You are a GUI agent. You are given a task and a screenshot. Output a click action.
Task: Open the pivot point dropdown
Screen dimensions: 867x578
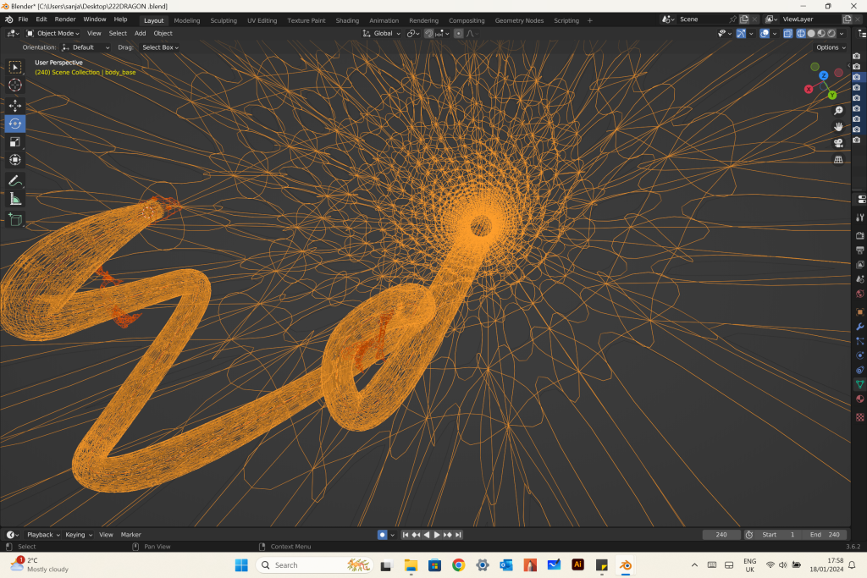(x=413, y=34)
